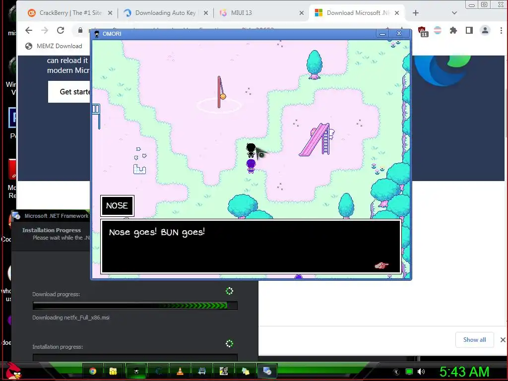
Task: Click Show all in downloads bar
Action: click(x=474, y=340)
